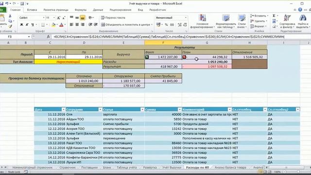This screenshot has height=175, width=311.
Task: Click the Clear eraser icon
Action: [274, 26]
